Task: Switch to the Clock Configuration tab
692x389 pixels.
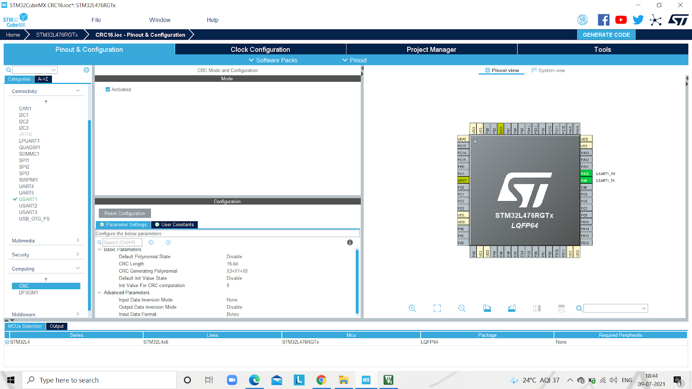Action: coord(260,49)
